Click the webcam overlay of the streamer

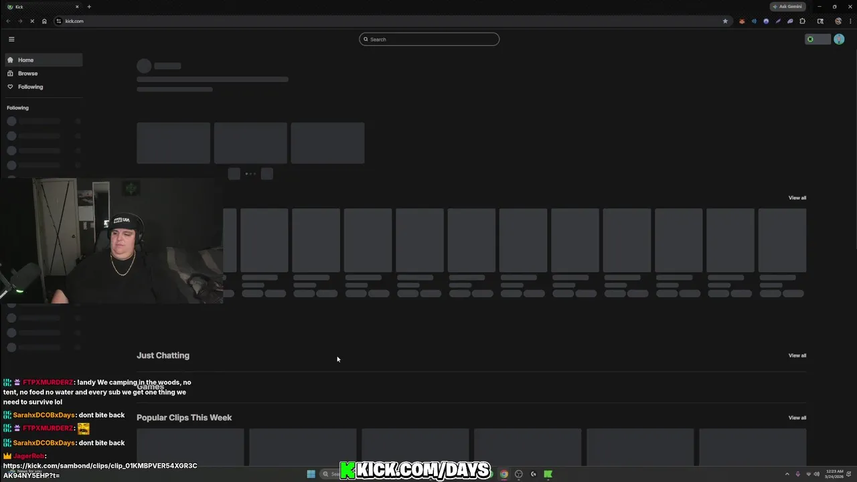(111, 241)
